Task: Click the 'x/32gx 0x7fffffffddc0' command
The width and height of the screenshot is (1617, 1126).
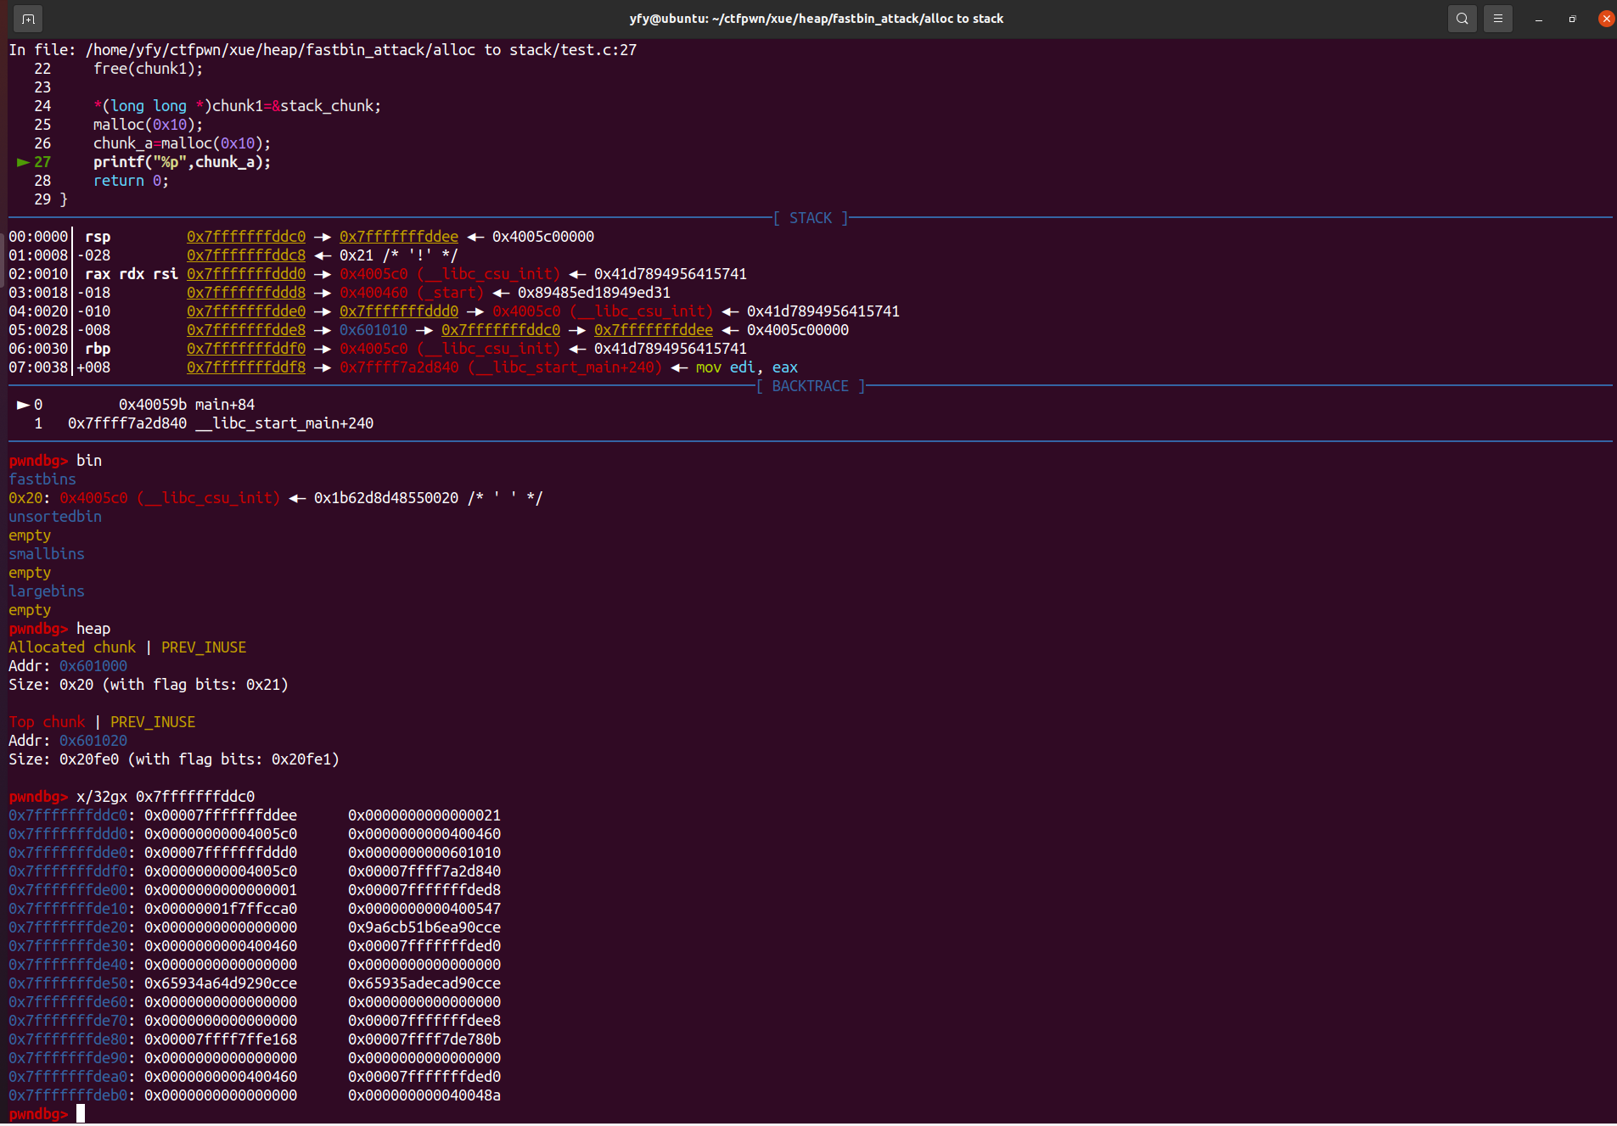Action: pyautogui.click(x=166, y=797)
